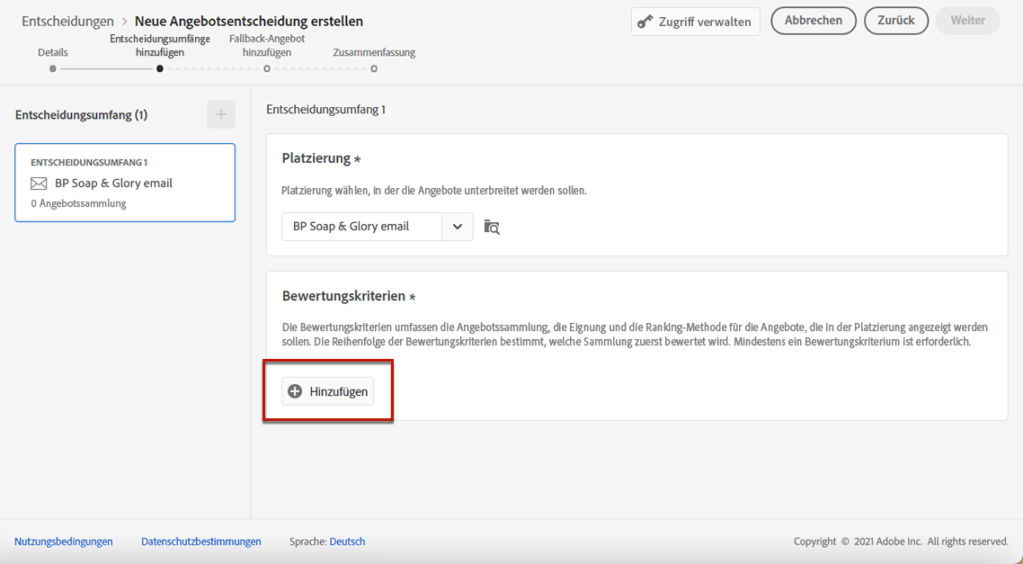Click the envelope icon in scope card
Image resolution: width=1023 pixels, height=564 pixels.
[x=39, y=184]
